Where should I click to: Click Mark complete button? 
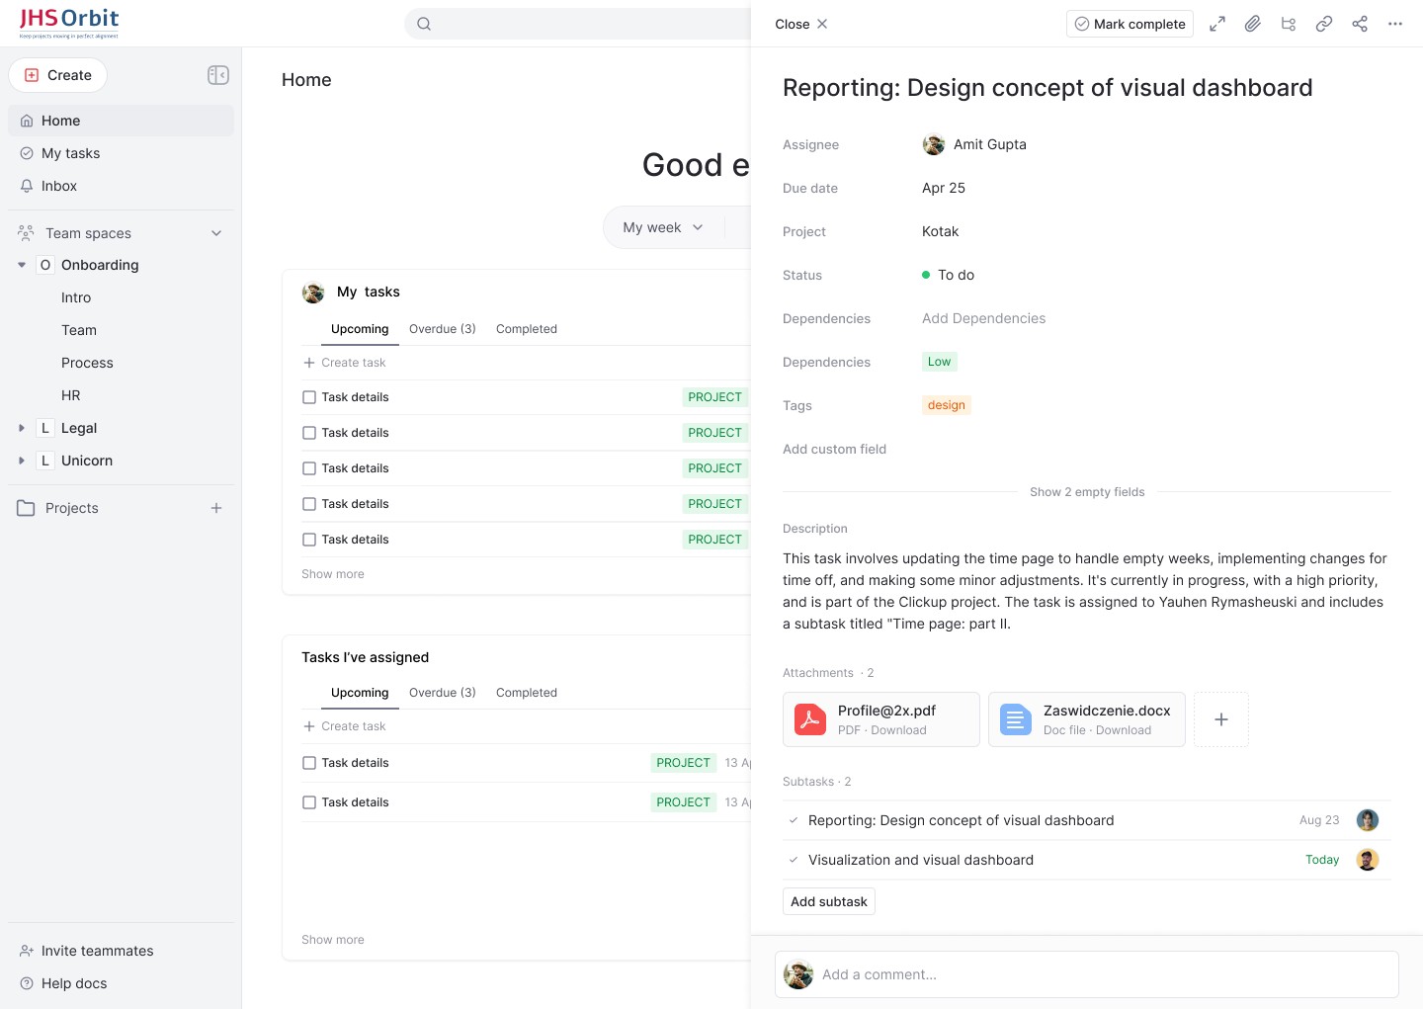[1130, 24]
